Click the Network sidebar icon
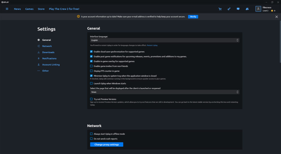The height and width of the screenshot is (154, 281). (x=38, y=46)
